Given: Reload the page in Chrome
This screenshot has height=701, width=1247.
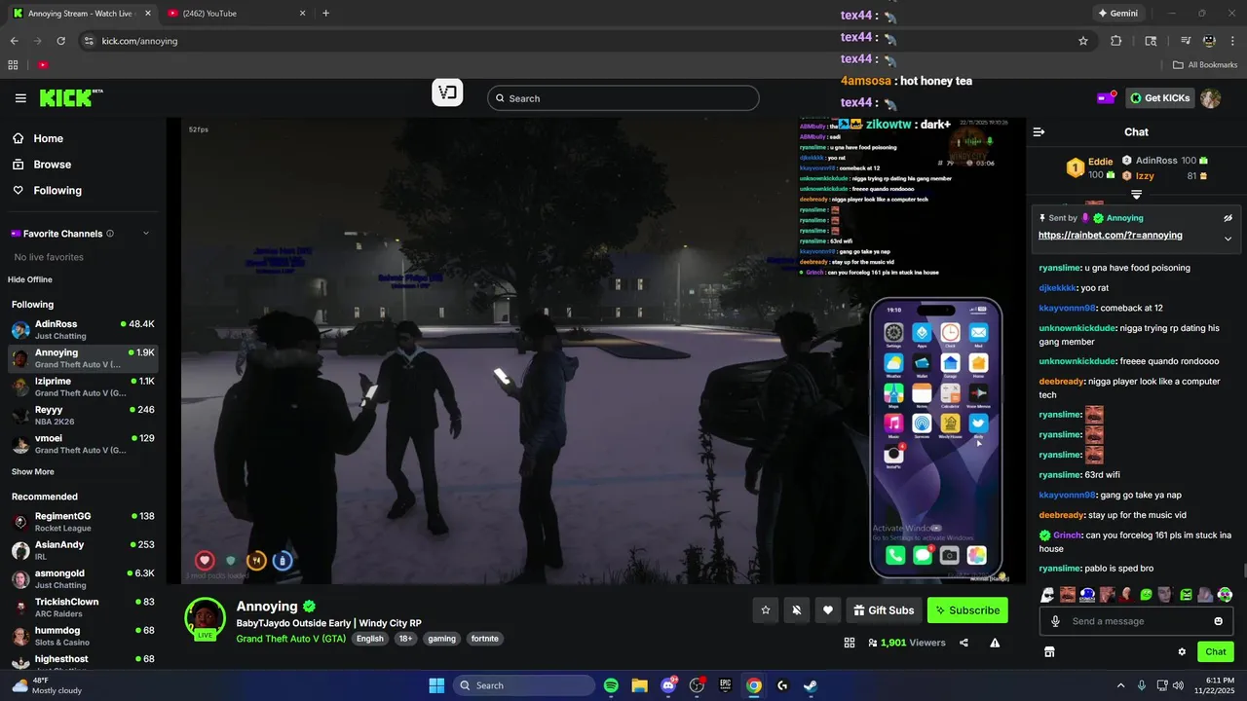Looking at the screenshot, I should click(60, 41).
